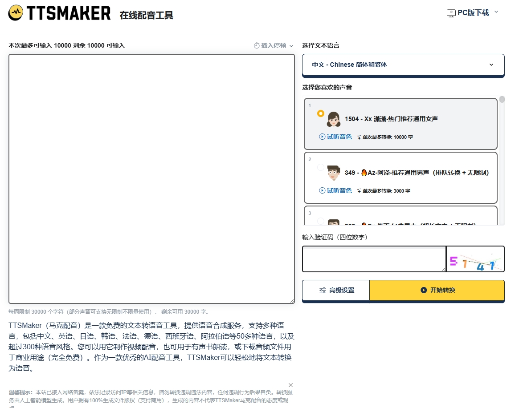Click the 349 - Az-阿泽 voice name text

pyautogui.click(x=417, y=173)
